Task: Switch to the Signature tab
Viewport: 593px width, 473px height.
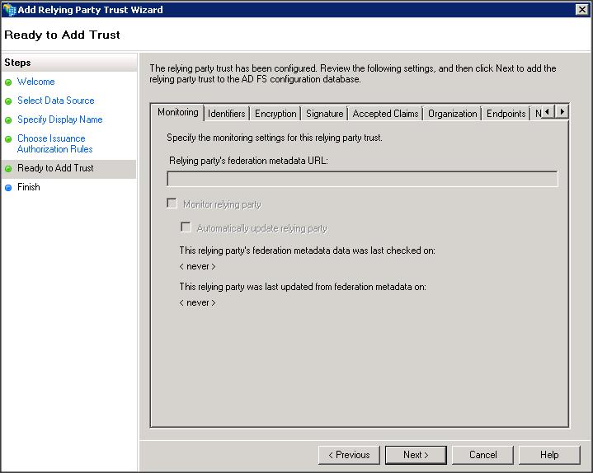Action: coord(324,114)
